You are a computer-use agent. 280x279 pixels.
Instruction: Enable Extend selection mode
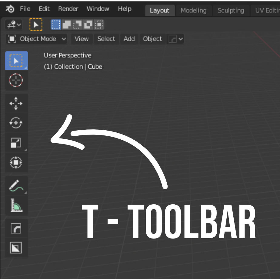[66, 25]
